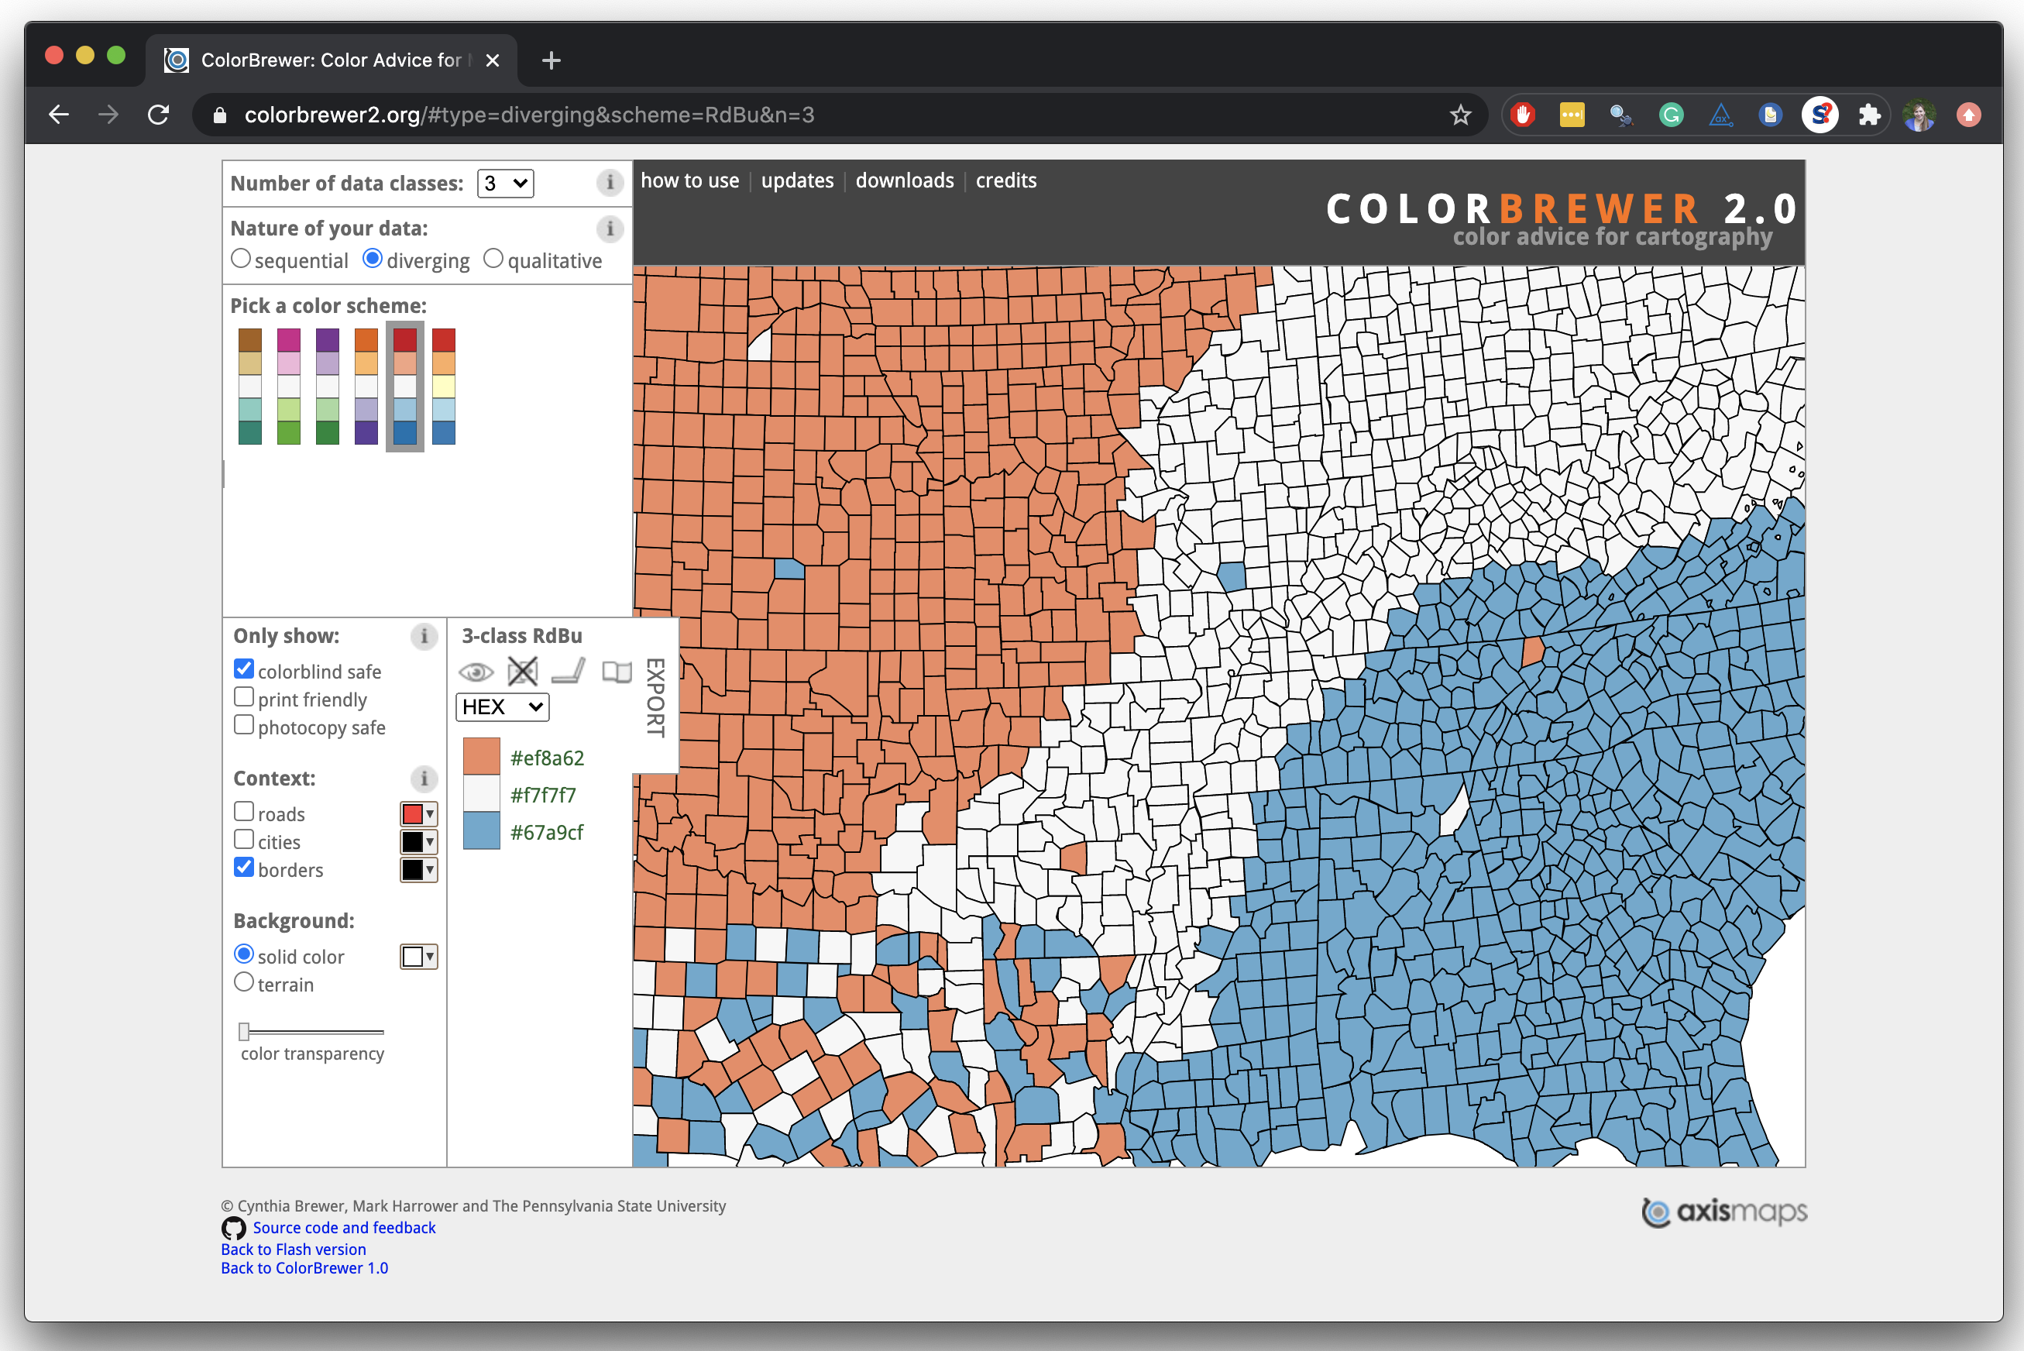Click info icon next to Only show
2024x1351 pixels.
(x=423, y=636)
